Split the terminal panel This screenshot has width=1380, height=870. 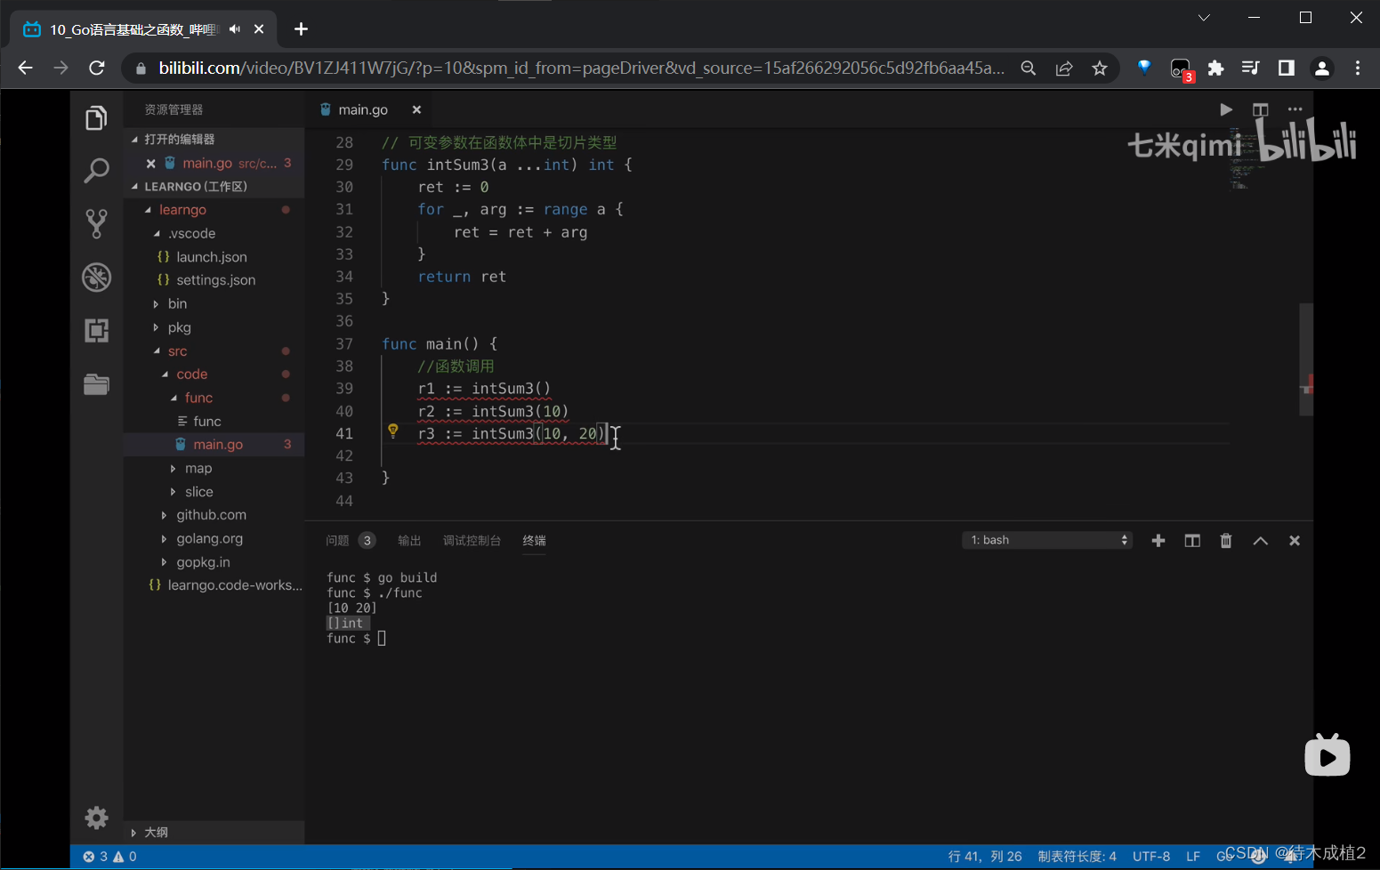[1192, 541]
